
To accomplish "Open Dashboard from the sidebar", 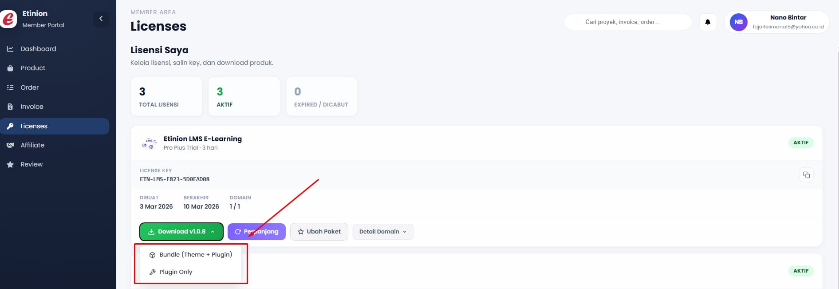I will pyautogui.click(x=38, y=49).
